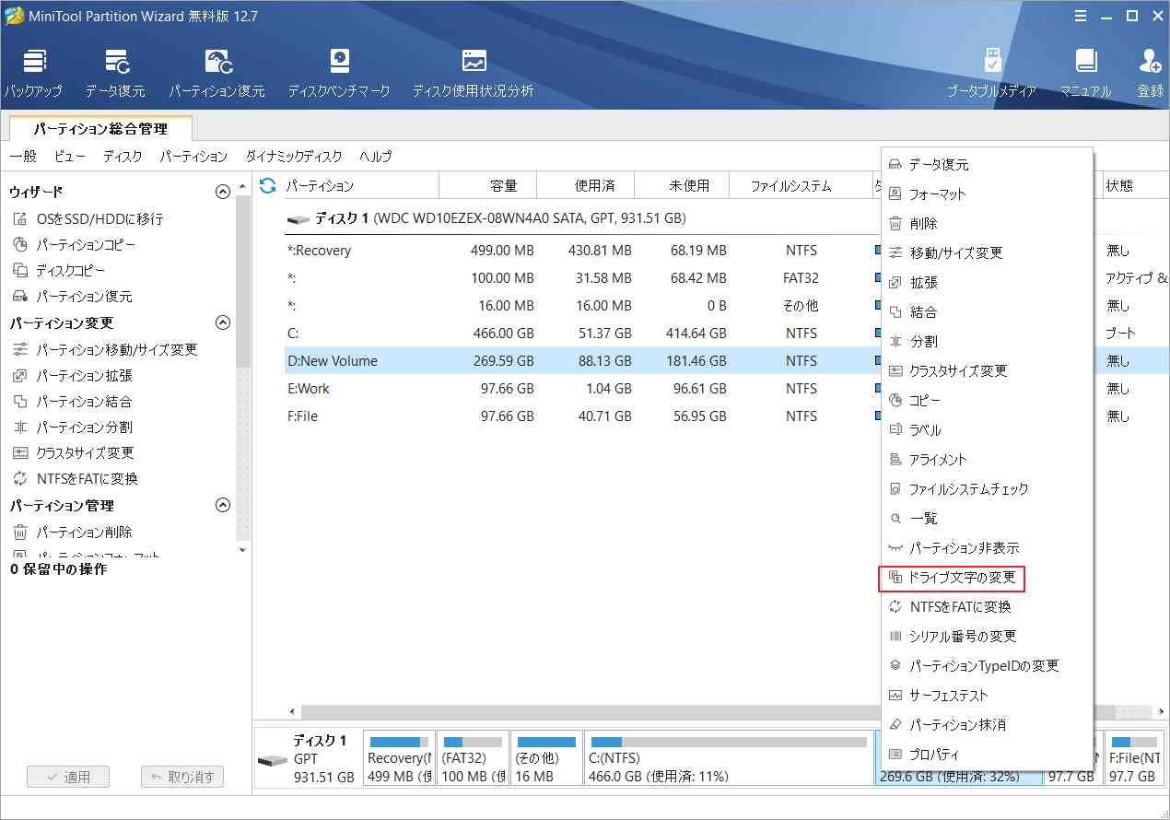This screenshot has height=820, width=1170.
Task: Select クラスタサイズ変更 in the context menu
Action: coord(987,371)
